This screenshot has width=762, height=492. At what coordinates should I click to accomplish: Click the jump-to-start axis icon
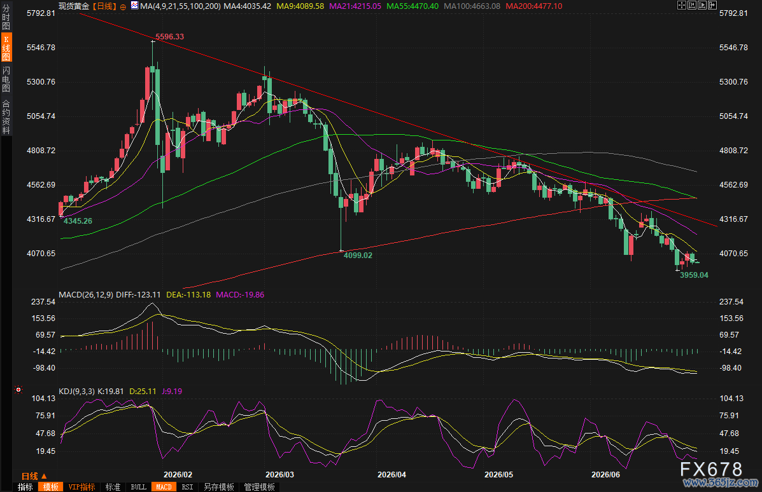pyautogui.click(x=692, y=5)
